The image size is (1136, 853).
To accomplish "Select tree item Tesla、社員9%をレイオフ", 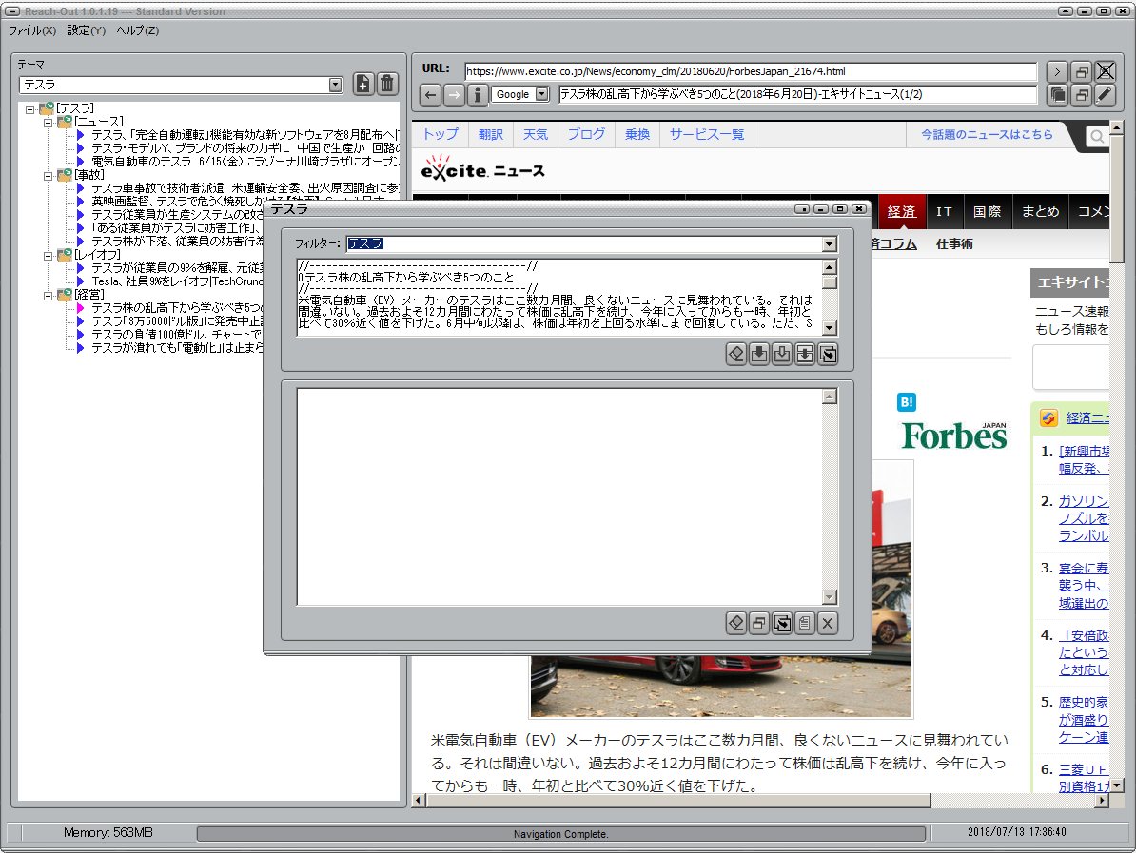I will point(177,281).
